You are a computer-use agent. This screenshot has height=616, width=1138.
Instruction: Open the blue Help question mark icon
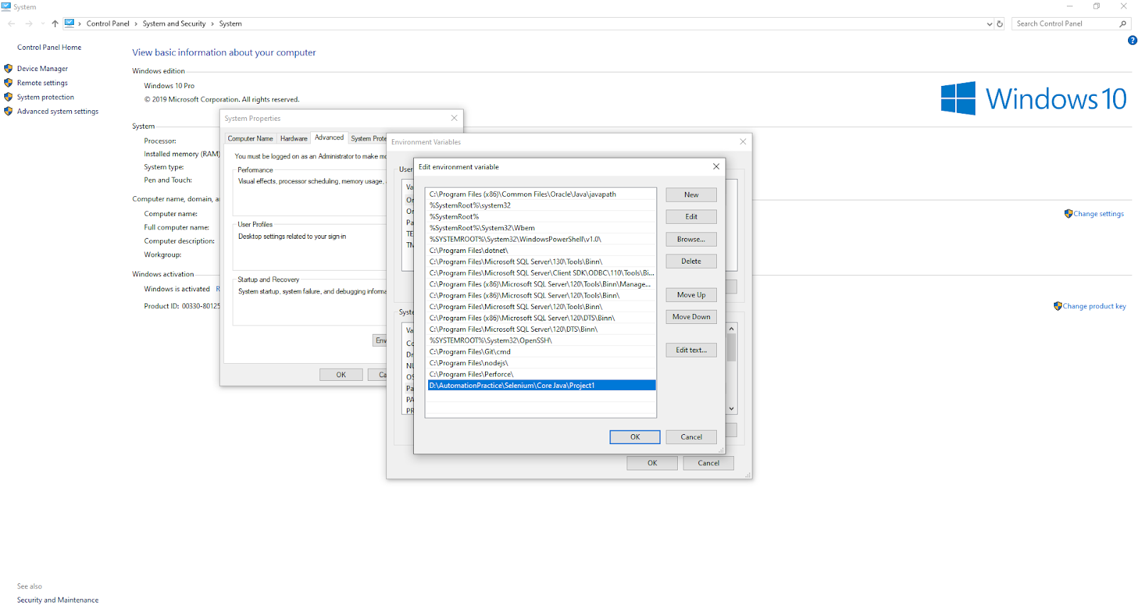1132,40
